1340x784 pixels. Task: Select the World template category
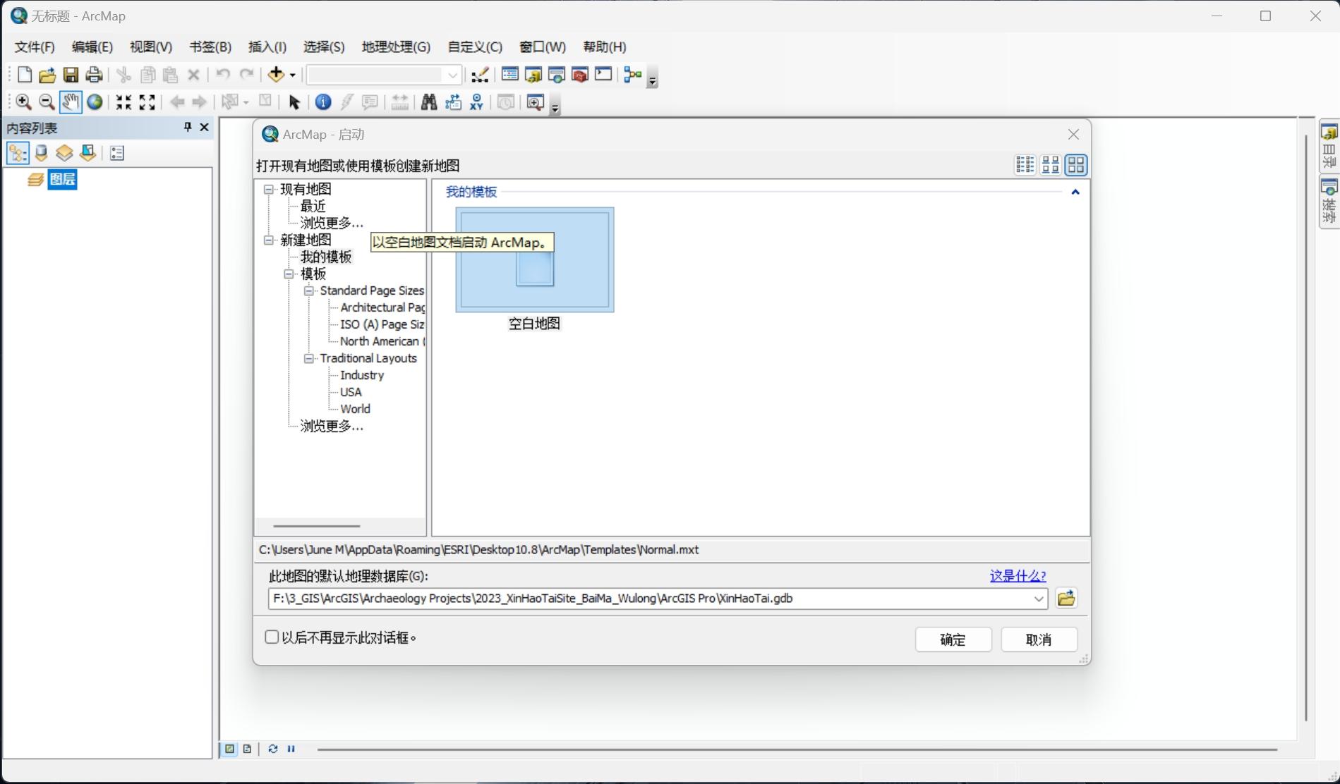click(355, 409)
